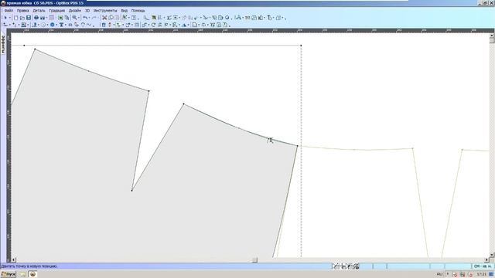Click the circle O icon in top toolbar
The width and height of the screenshot is (495, 278).
pos(227,18)
